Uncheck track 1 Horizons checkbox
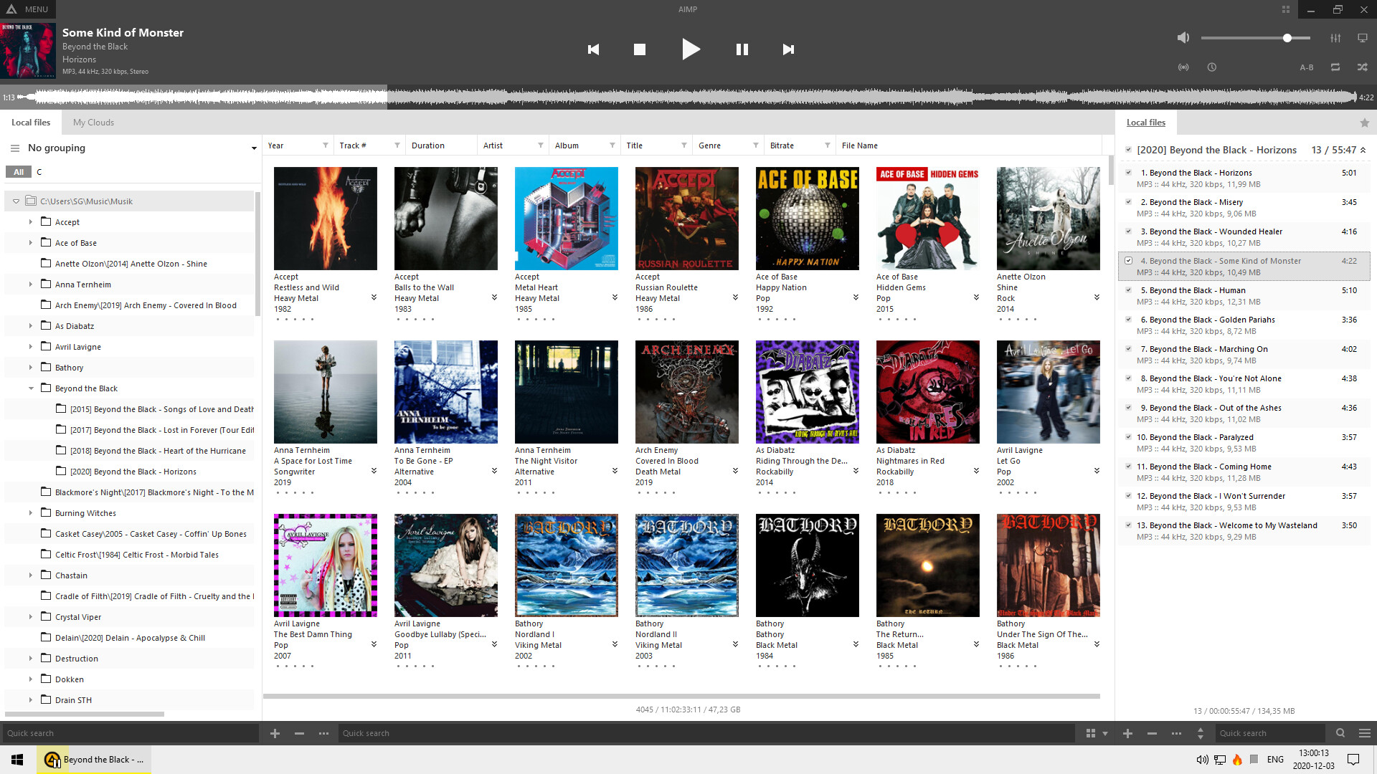 click(1129, 173)
